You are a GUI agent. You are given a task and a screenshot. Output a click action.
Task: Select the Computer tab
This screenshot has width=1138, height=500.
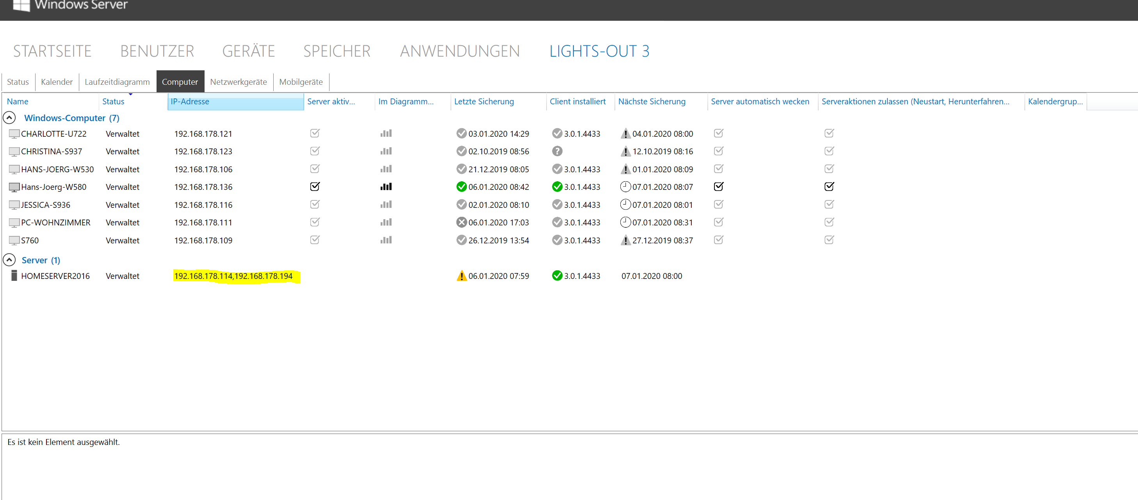[x=180, y=82]
